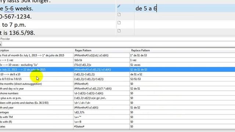Select the empty target cell for the 'to 7 p.m.' segment

(185, 25)
